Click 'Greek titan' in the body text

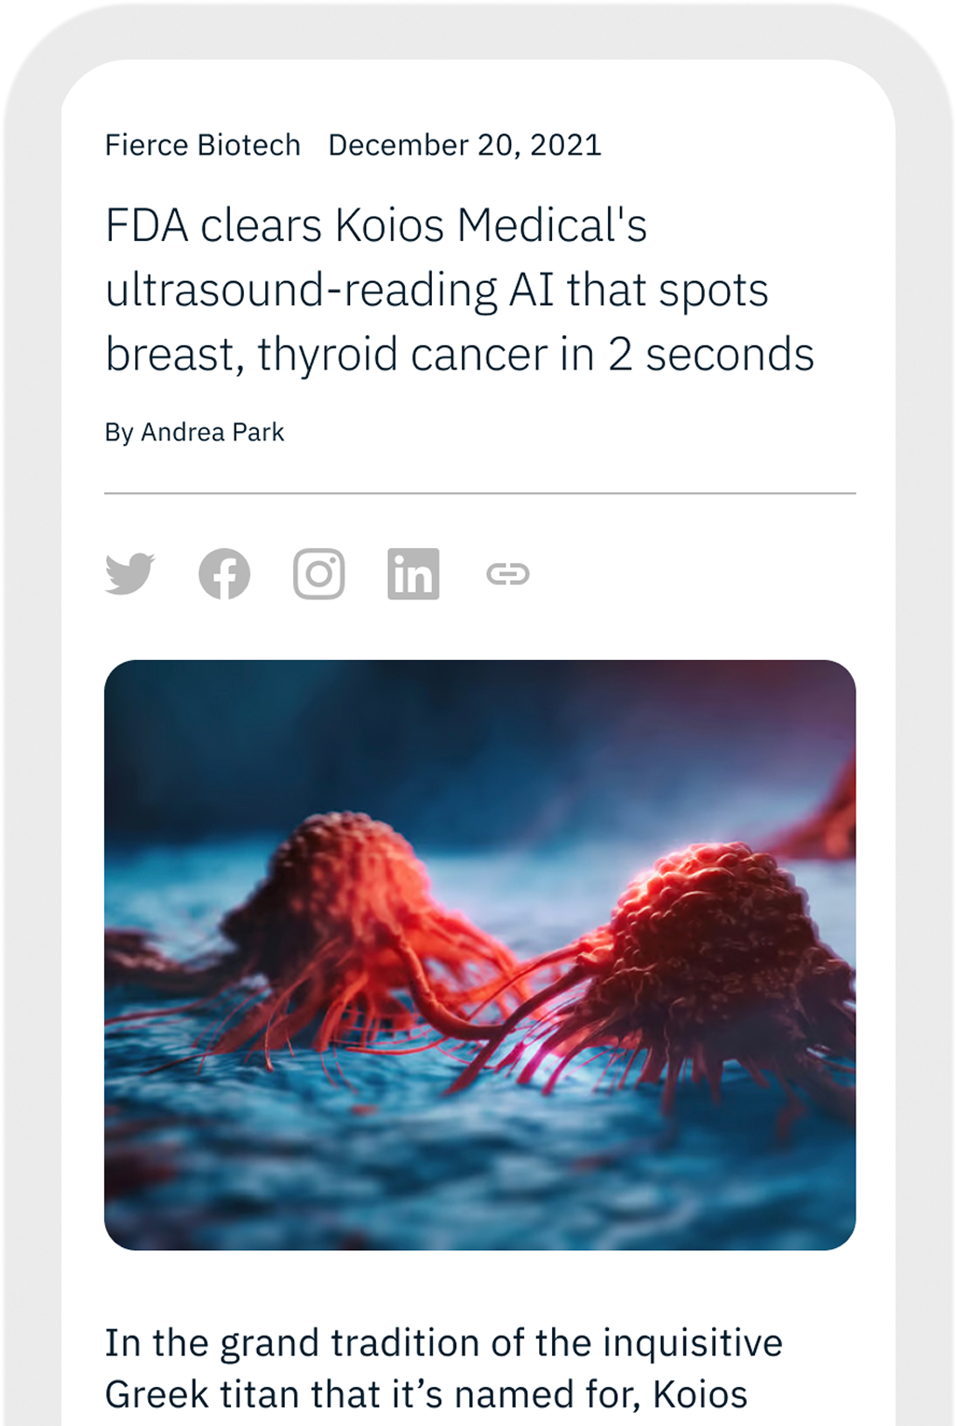(202, 1394)
